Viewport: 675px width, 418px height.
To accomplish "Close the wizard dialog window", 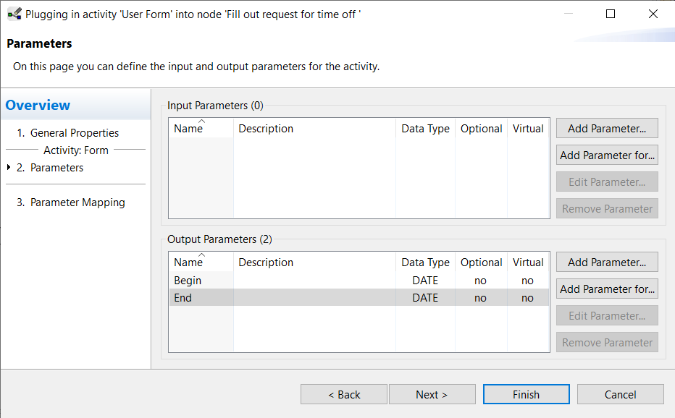I will (653, 14).
